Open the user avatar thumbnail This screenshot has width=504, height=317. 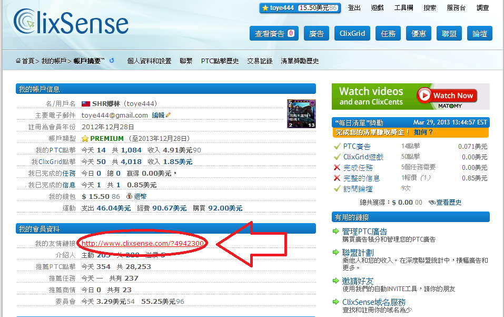301,113
